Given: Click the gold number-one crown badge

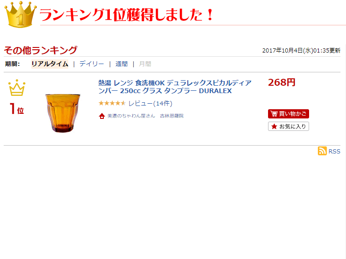Looking at the screenshot, I should point(20,15).
